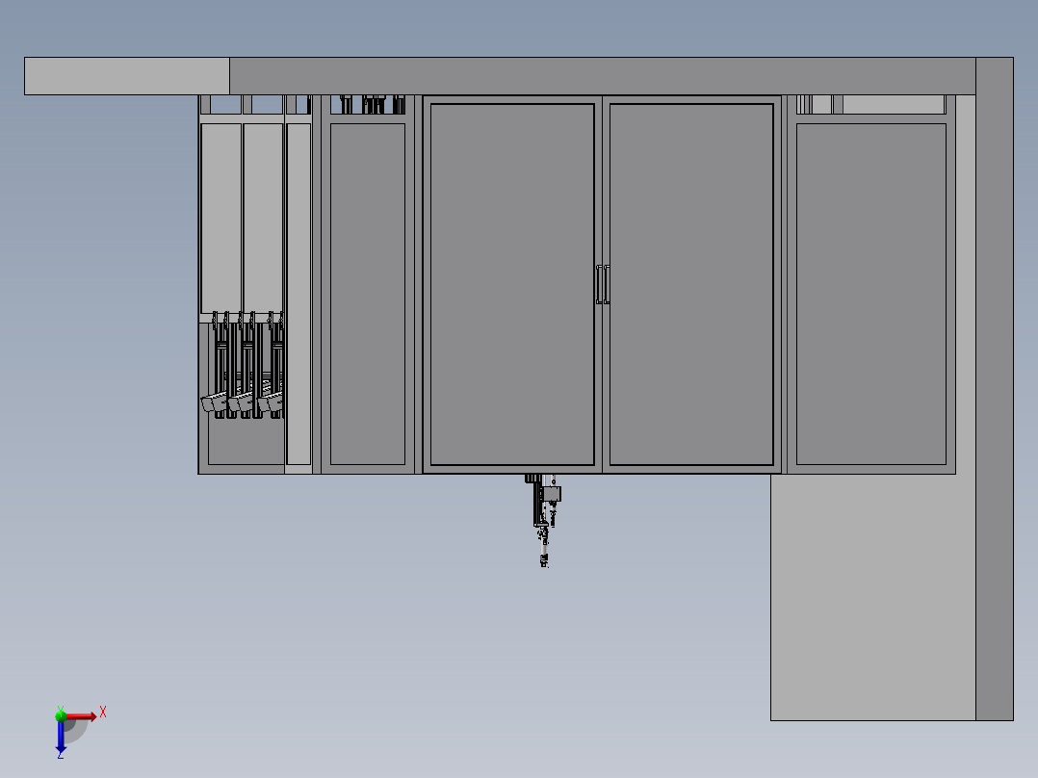Pick the small fittings above the left door-adjacent panel
Viewport: 1038px width, 778px height.
click(372, 105)
